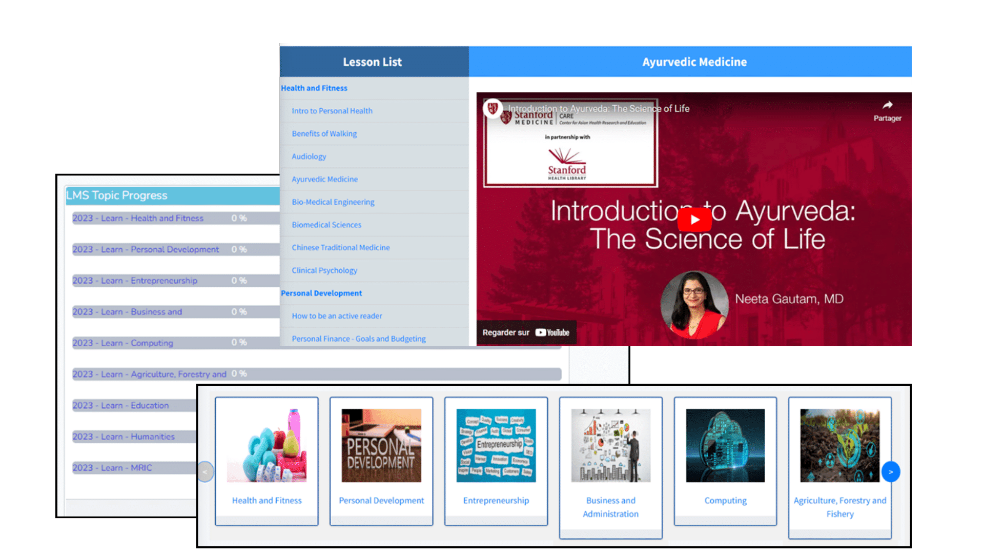Image resolution: width=984 pixels, height=554 pixels.
Task: Open the Ayurvedic Medicine lesson
Action: (x=325, y=179)
